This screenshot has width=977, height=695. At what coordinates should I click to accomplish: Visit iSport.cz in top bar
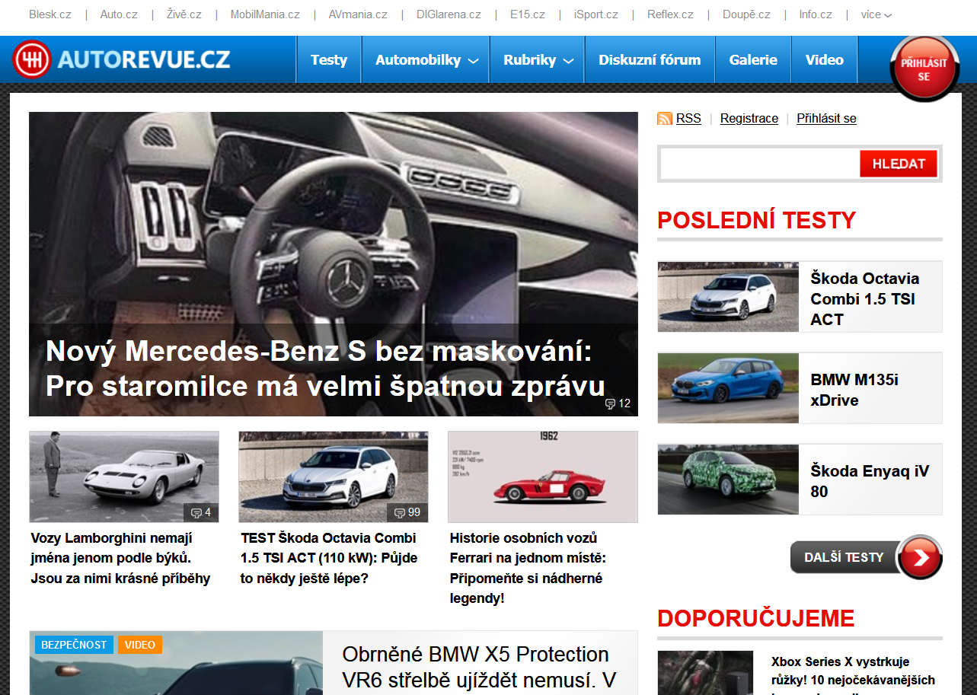point(596,14)
